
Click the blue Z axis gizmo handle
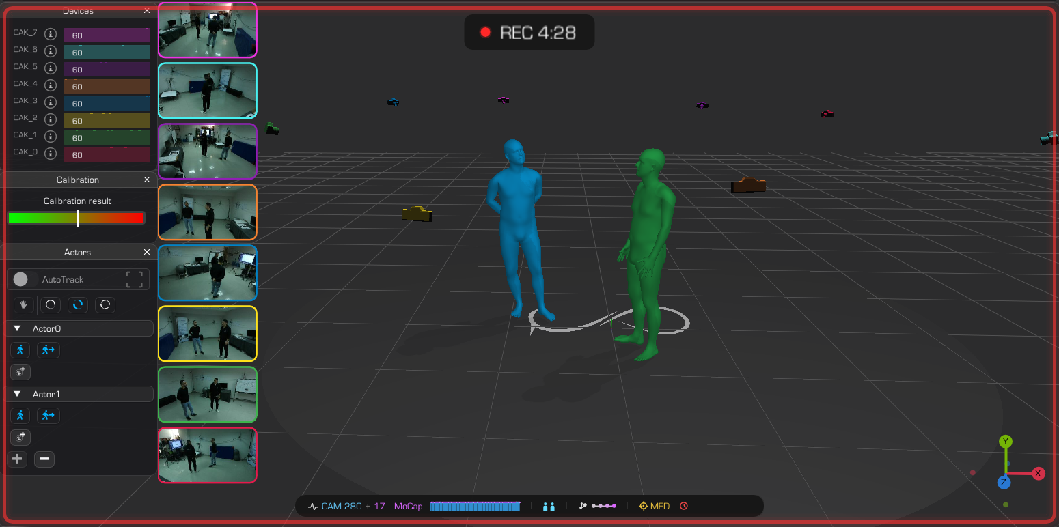(1004, 483)
